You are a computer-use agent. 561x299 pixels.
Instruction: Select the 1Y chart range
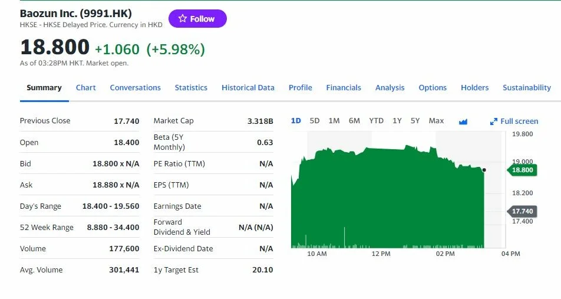(397, 121)
